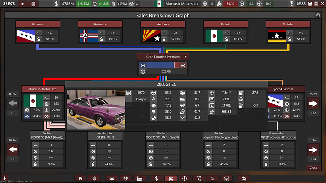326x183 pixels.
Task: Click the car sales icon beside $+352k
Action: pyautogui.click(x=94, y=4)
